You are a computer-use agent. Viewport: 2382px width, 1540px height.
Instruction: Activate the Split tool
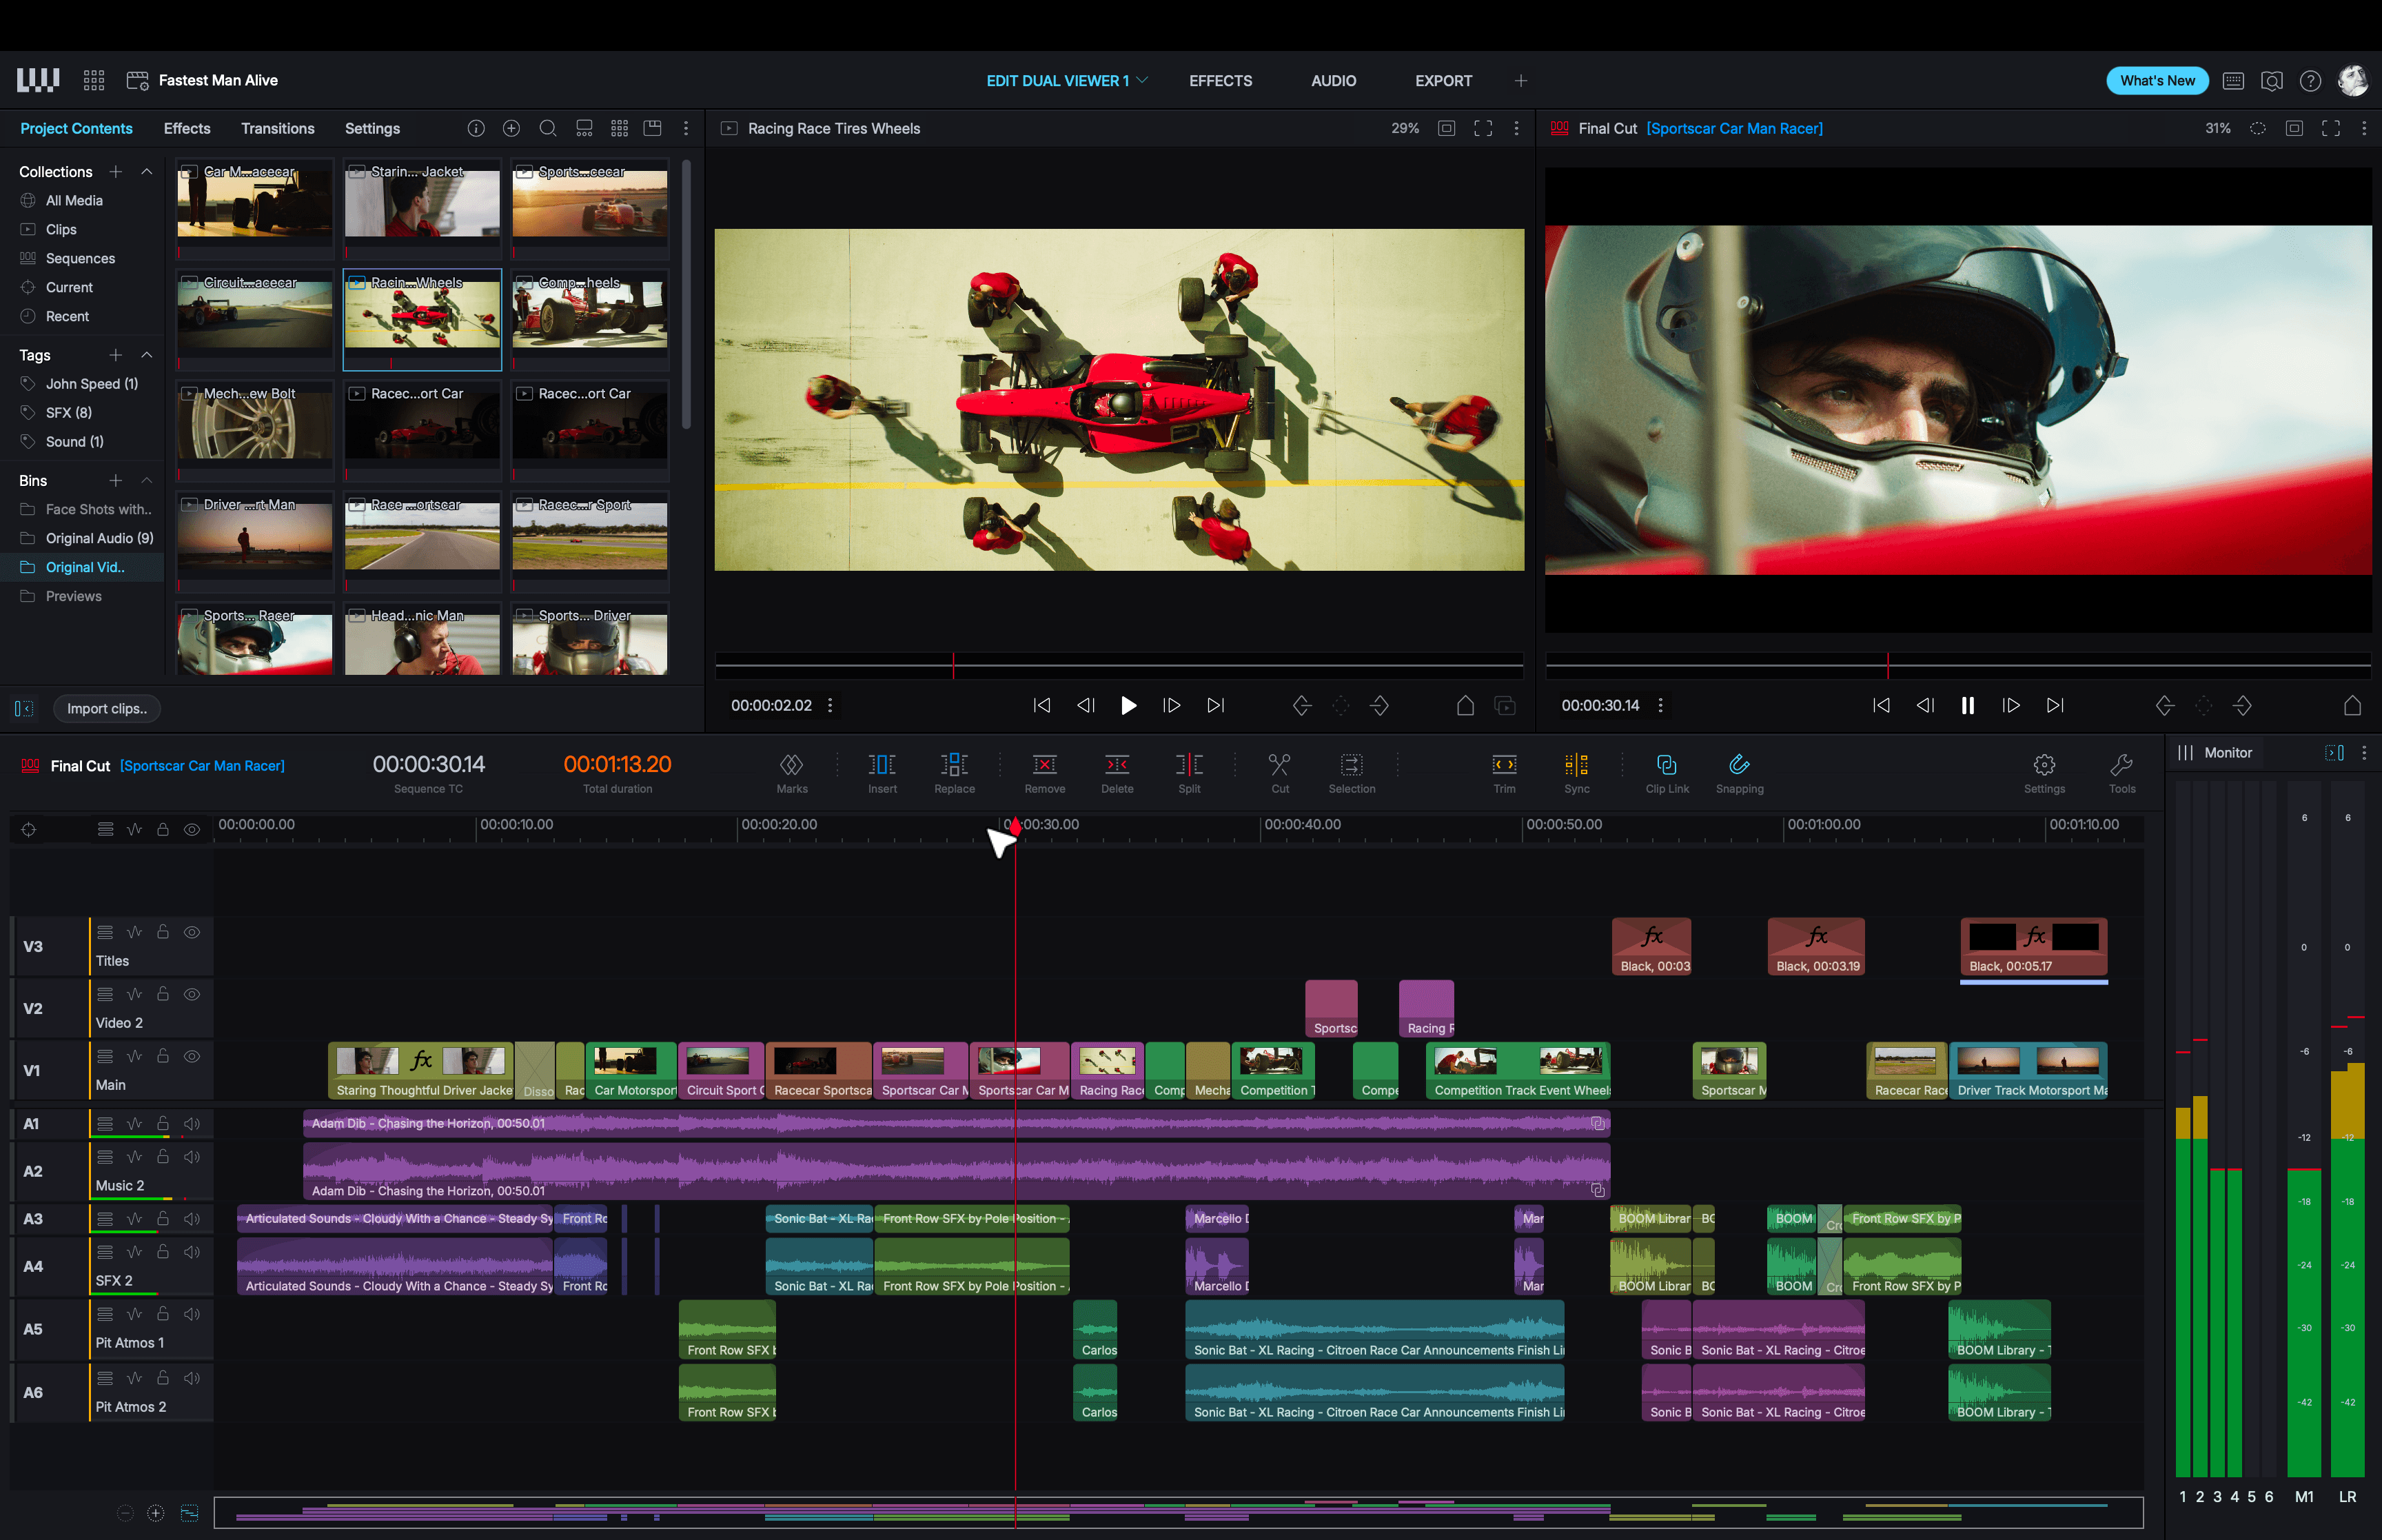pos(1188,773)
